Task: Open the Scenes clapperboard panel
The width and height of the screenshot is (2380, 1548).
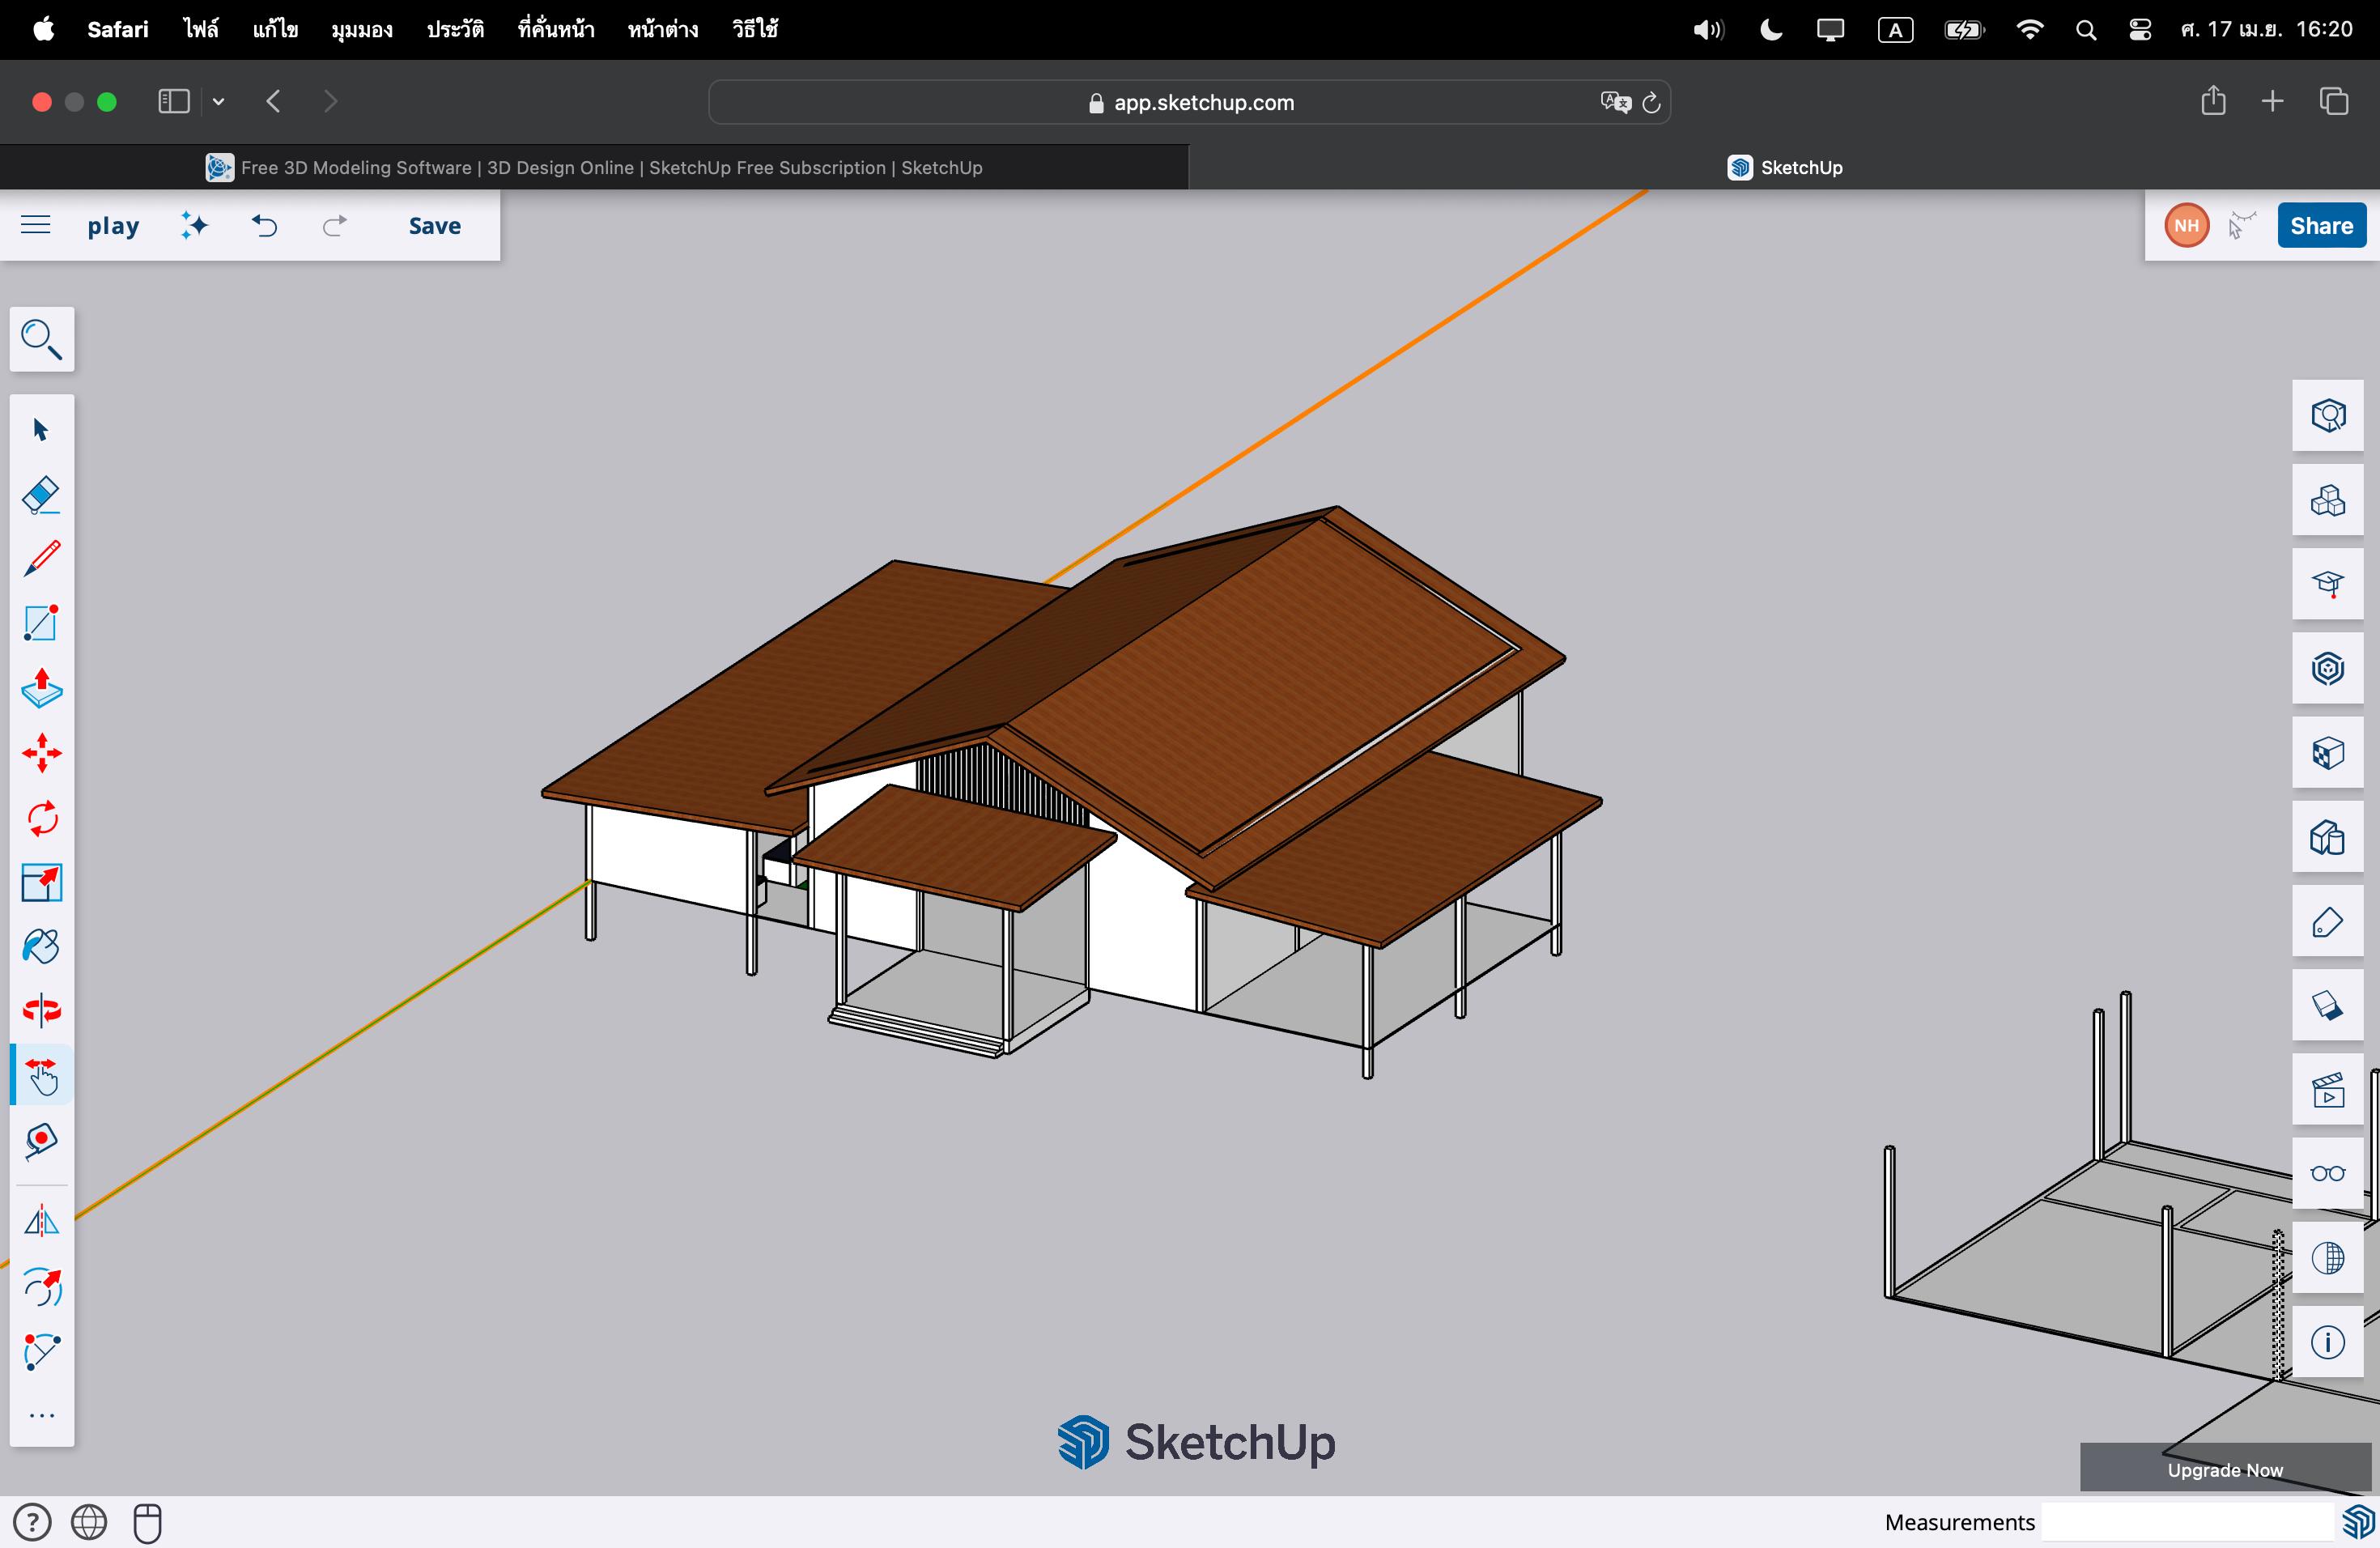Action: pos(2327,1090)
